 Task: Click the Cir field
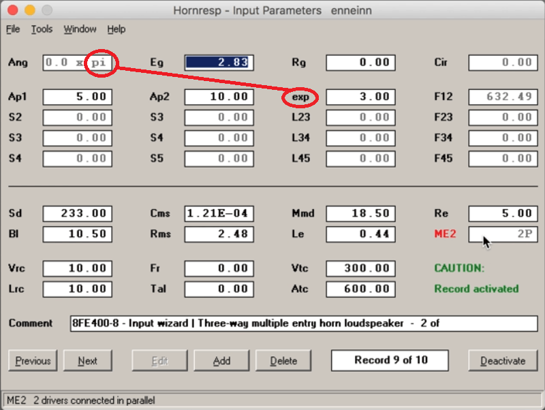click(x=503, y=63)
